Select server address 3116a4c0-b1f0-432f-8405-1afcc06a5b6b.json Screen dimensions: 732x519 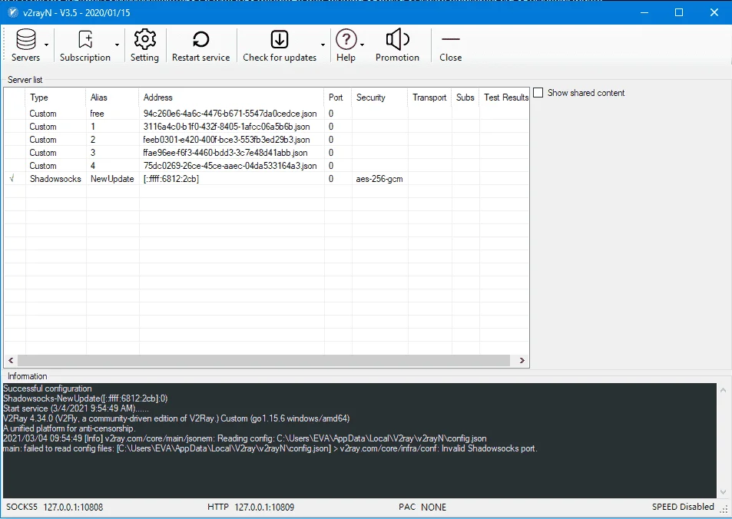pyautogui.click(x=227, y=127)
